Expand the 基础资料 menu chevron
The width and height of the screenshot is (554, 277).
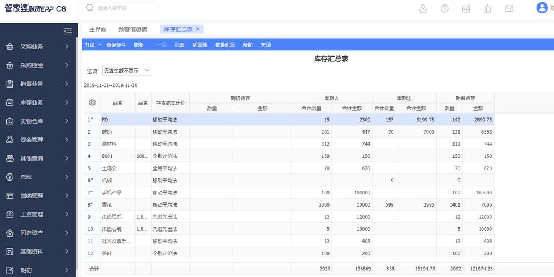pyautogui.click(x=67, y=252)
